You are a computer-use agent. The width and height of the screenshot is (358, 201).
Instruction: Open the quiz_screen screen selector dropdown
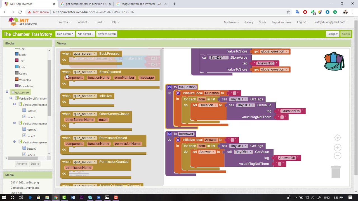(x=65, y=34)
